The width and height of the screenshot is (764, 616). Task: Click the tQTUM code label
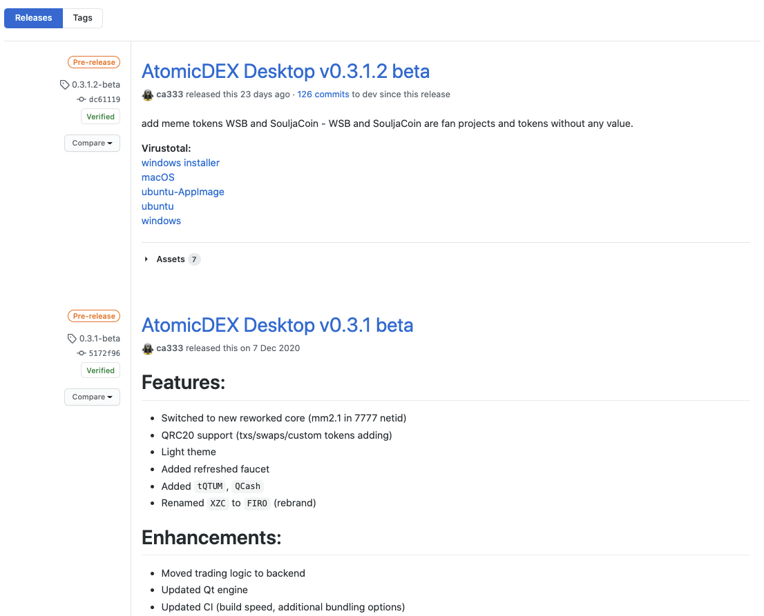[x=210, y=486]
